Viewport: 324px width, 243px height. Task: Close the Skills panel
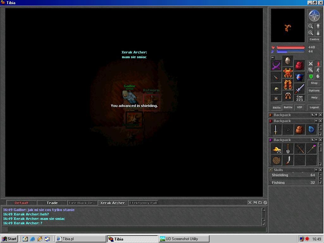click(320, 170)
